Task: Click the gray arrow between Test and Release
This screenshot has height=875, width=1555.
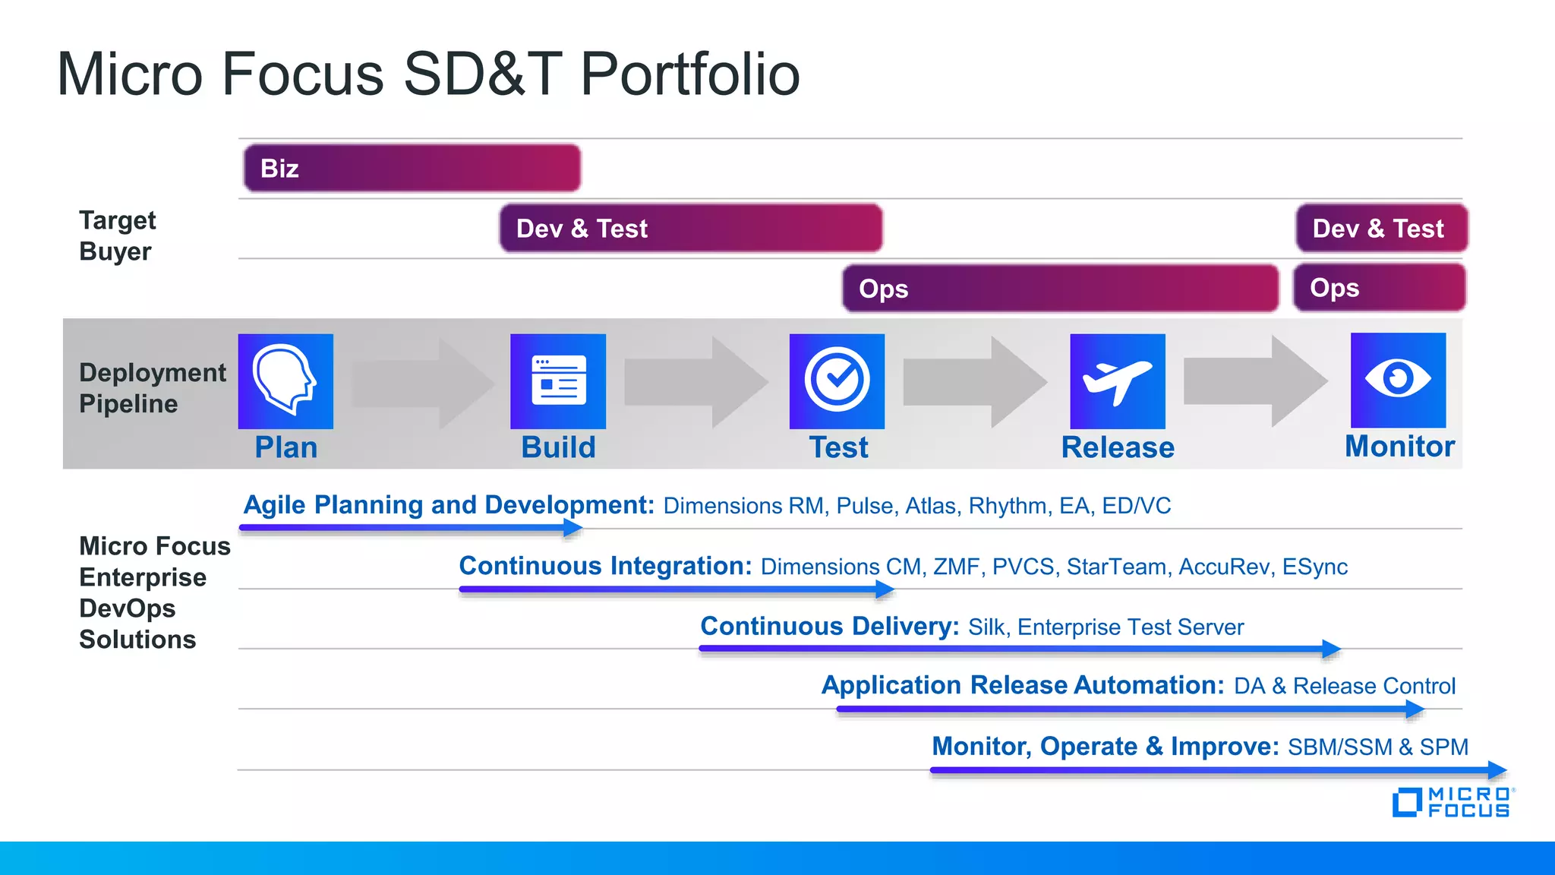Action: coord(975,382)
